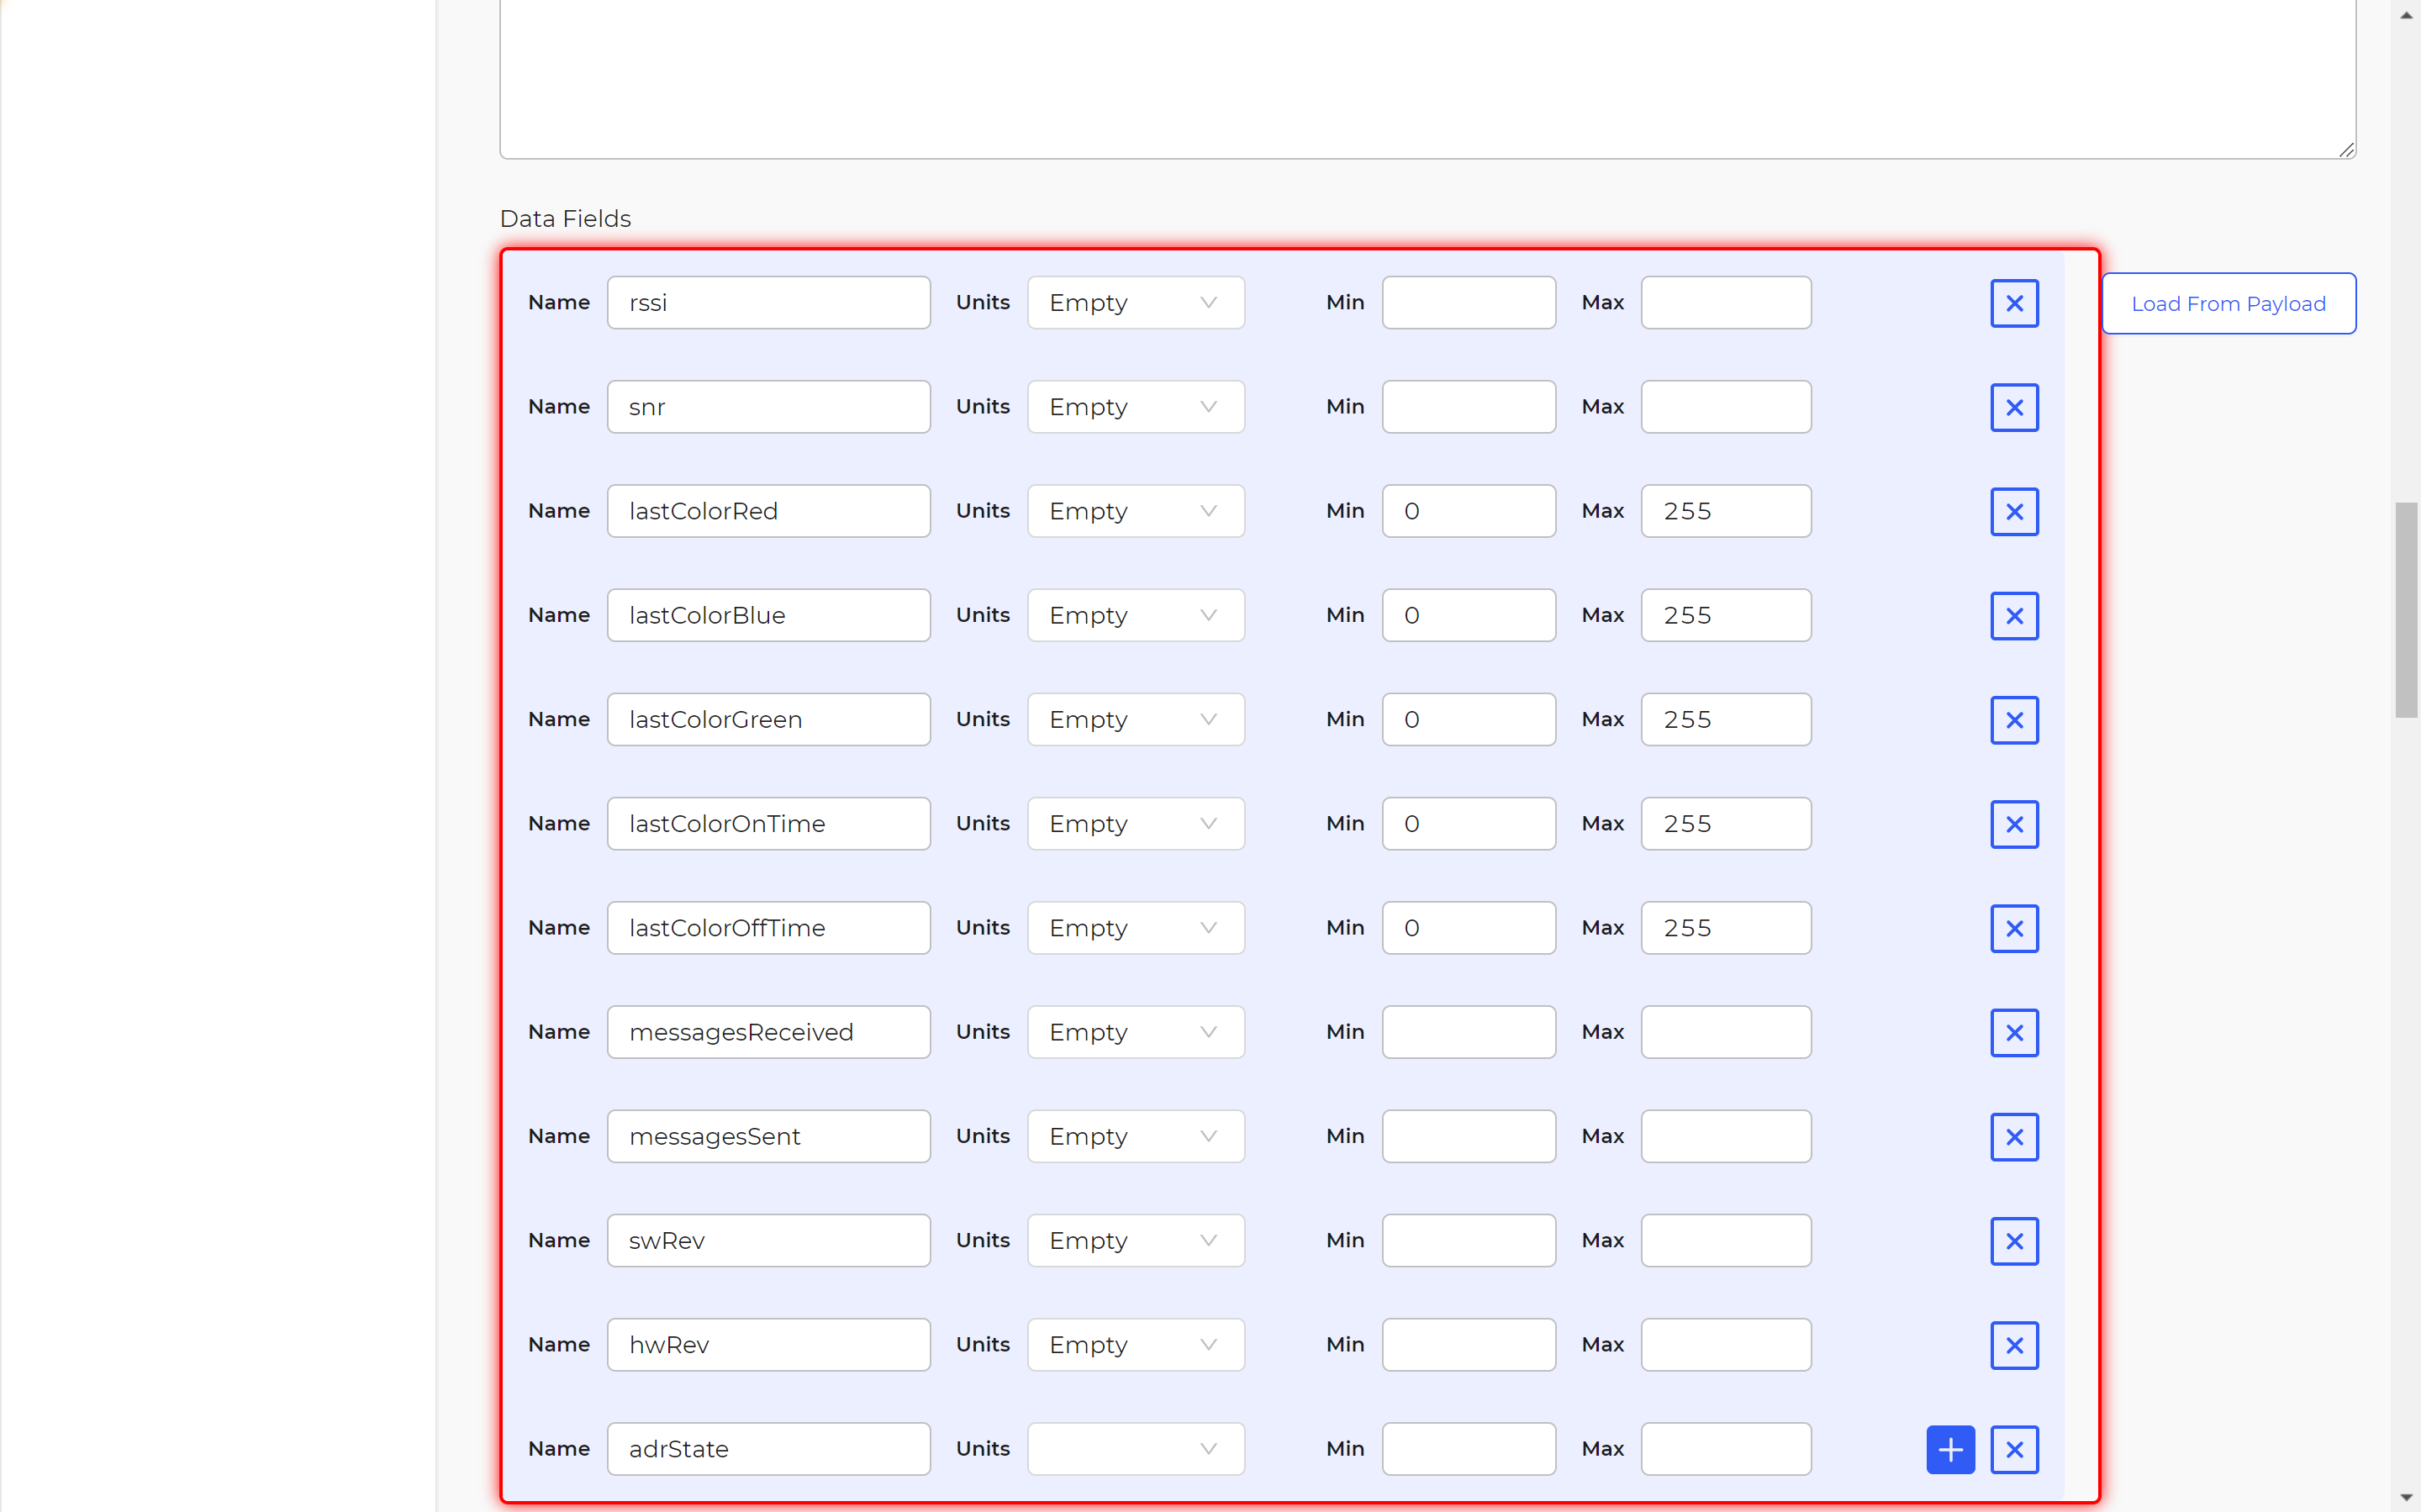The width and height of the screenshot is (2421, 1512).
Task: Remove the messagesReceived field row
Action: (2013, 1032)
